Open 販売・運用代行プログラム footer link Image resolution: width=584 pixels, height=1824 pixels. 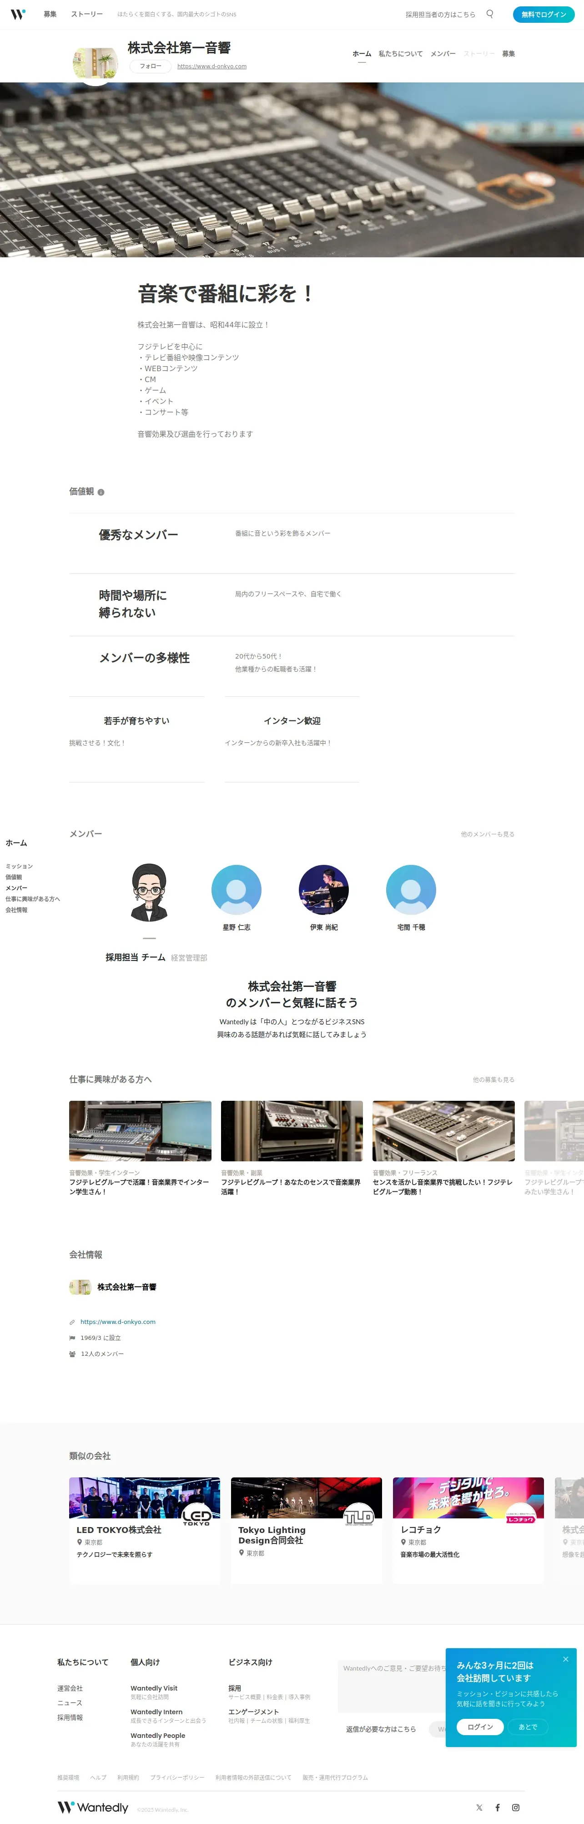(335, 1777)
